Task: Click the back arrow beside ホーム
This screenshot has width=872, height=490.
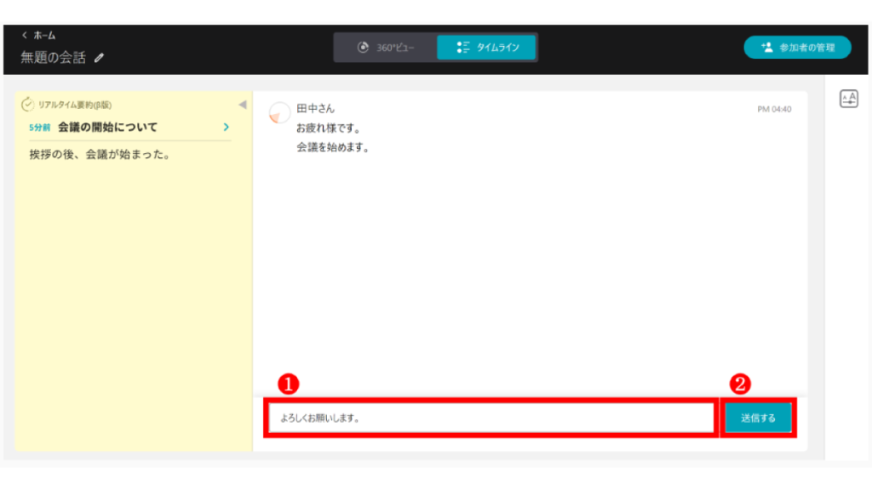Action: tap(25, 36)
